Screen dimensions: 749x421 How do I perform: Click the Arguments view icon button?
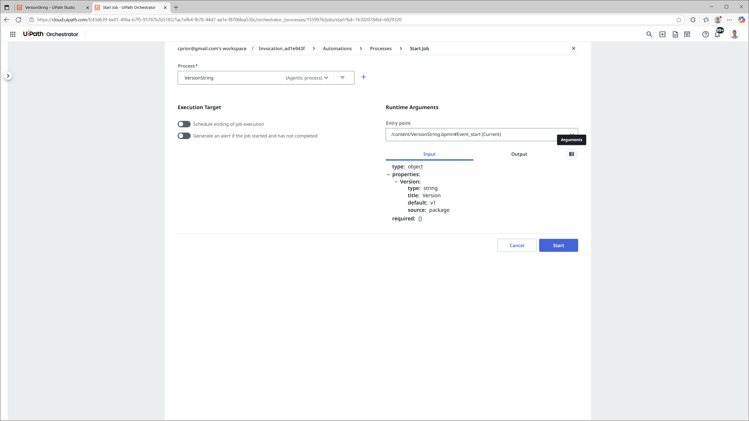pyautogui.click(x=571, y=154)
